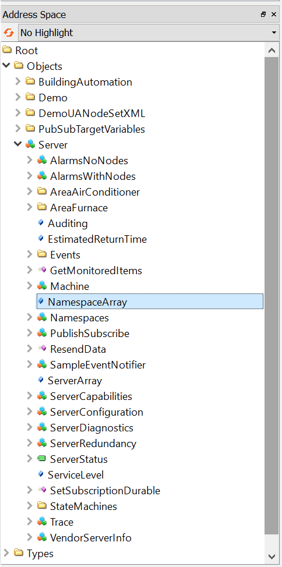Click the GetMonitoredItems method icon
Screen dimensions: 282x567
(x=42, y=270)
